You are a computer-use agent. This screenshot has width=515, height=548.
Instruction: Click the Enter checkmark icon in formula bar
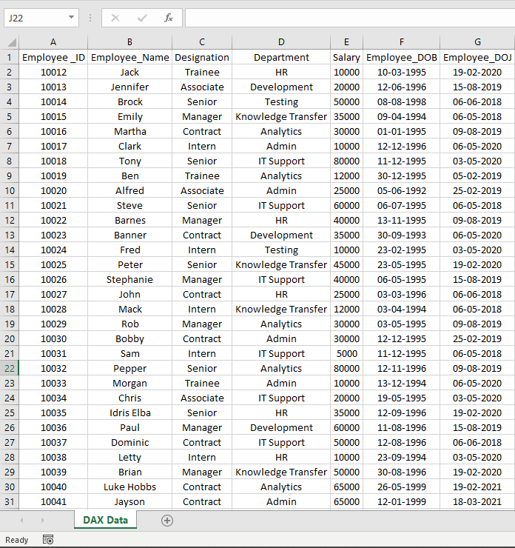tap(142, 18)
